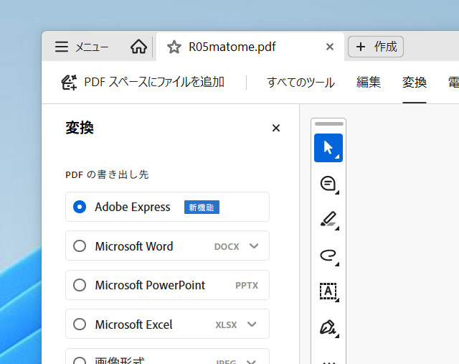Select the text box A tool

tap(328, 291)
